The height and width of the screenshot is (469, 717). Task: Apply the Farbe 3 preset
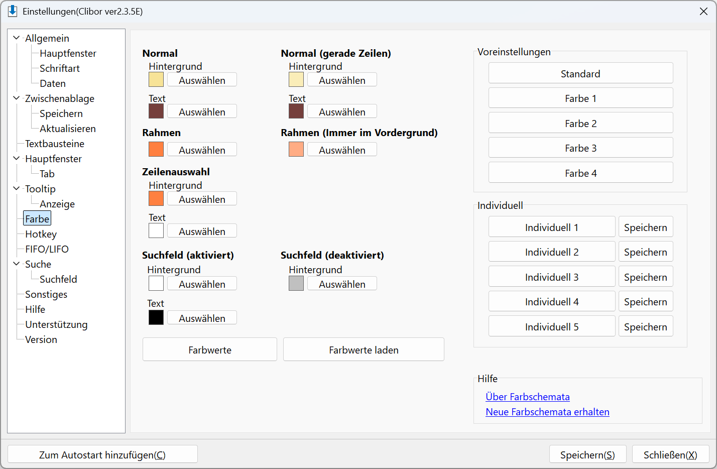coord(580,148)
